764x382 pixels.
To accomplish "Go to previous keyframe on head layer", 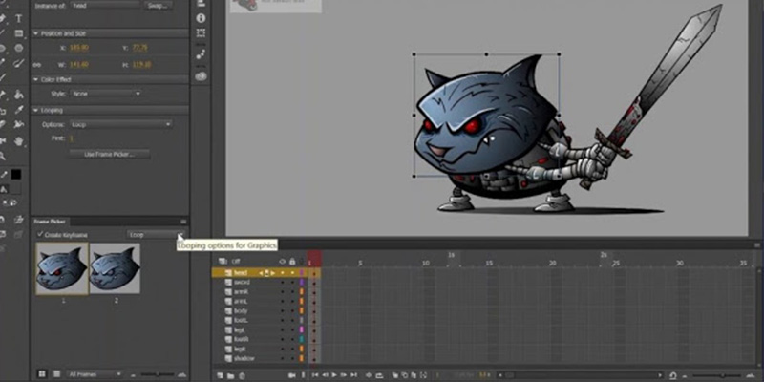I will tap(261, 273).
